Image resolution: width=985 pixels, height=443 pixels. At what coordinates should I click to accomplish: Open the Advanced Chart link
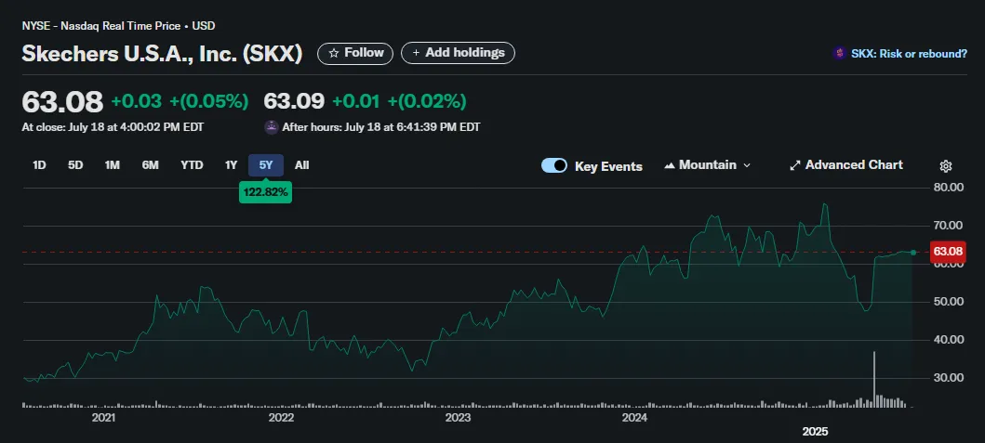coord(854,165)
